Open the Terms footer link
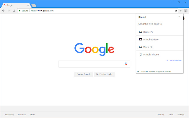Viewport: 189px width, 118px height. (x=171, y=115)
